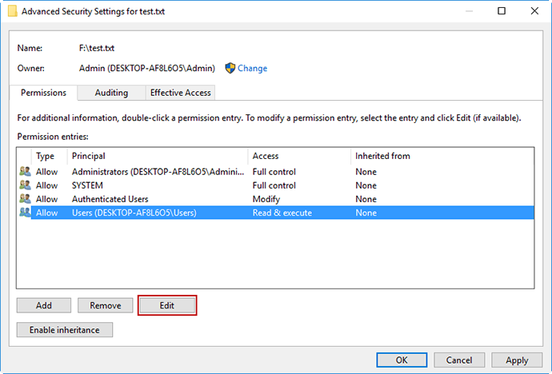
Task: Click the shield icon beside Change
Action: click(230, 69)
